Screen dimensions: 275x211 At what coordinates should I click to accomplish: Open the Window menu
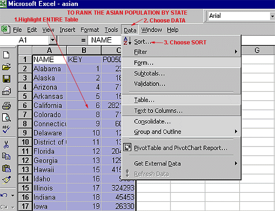[151, 30]
